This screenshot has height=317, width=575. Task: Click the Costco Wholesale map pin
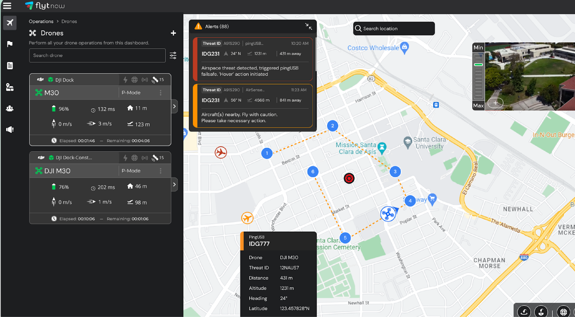(x=405, y=48)
